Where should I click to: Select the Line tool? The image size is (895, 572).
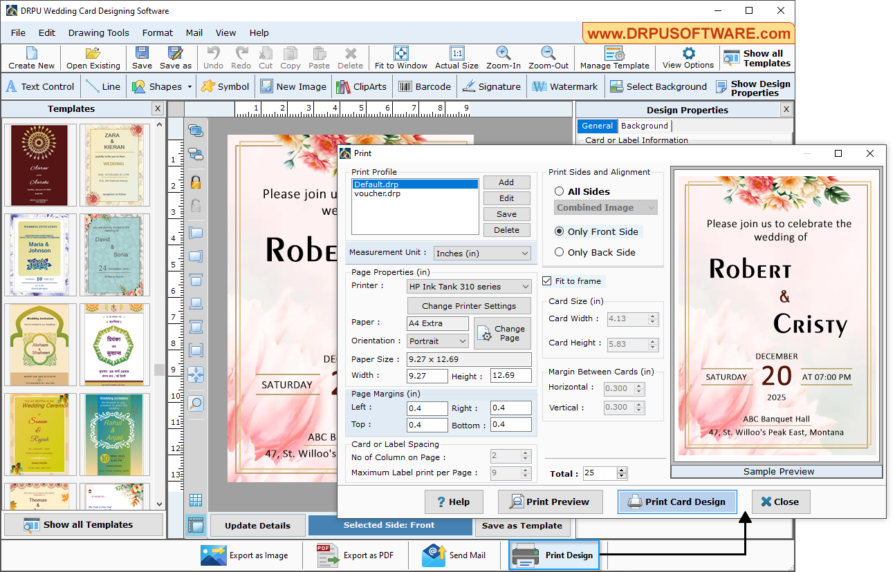103,86
